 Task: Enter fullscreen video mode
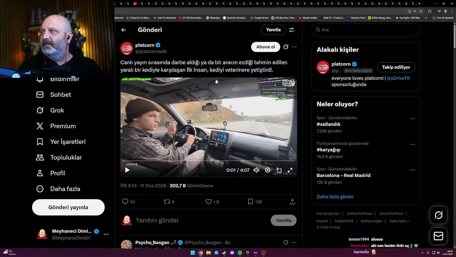click(290, 170)
